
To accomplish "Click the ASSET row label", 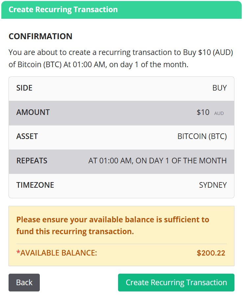I will tap(27, 136).
